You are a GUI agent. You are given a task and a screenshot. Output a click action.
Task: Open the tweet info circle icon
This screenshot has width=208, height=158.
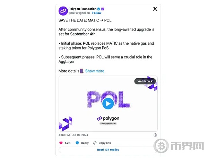pos(155,135)
